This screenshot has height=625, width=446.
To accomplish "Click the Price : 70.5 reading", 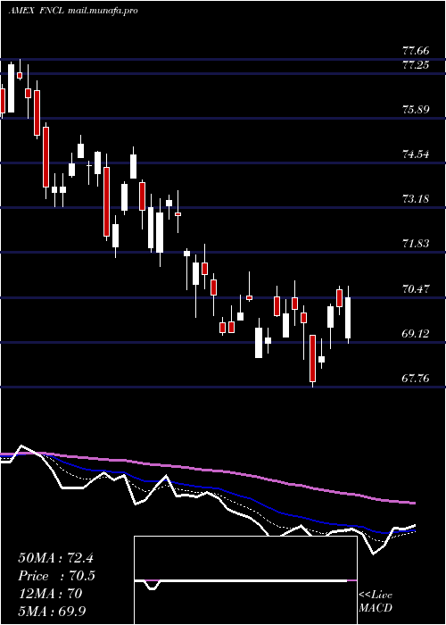I will click(56, 576).
